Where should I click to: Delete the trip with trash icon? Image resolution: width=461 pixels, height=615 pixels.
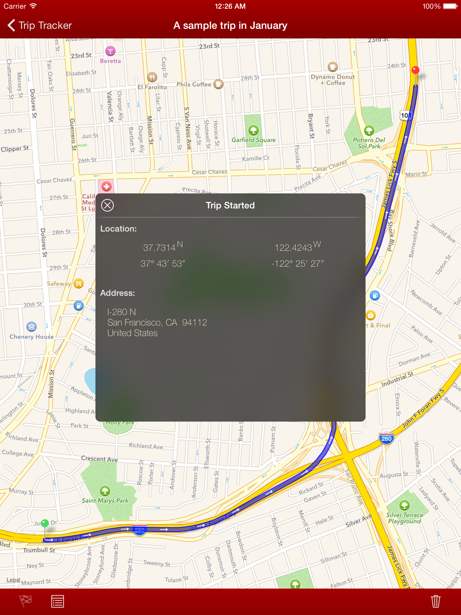(x=435, y=601)
